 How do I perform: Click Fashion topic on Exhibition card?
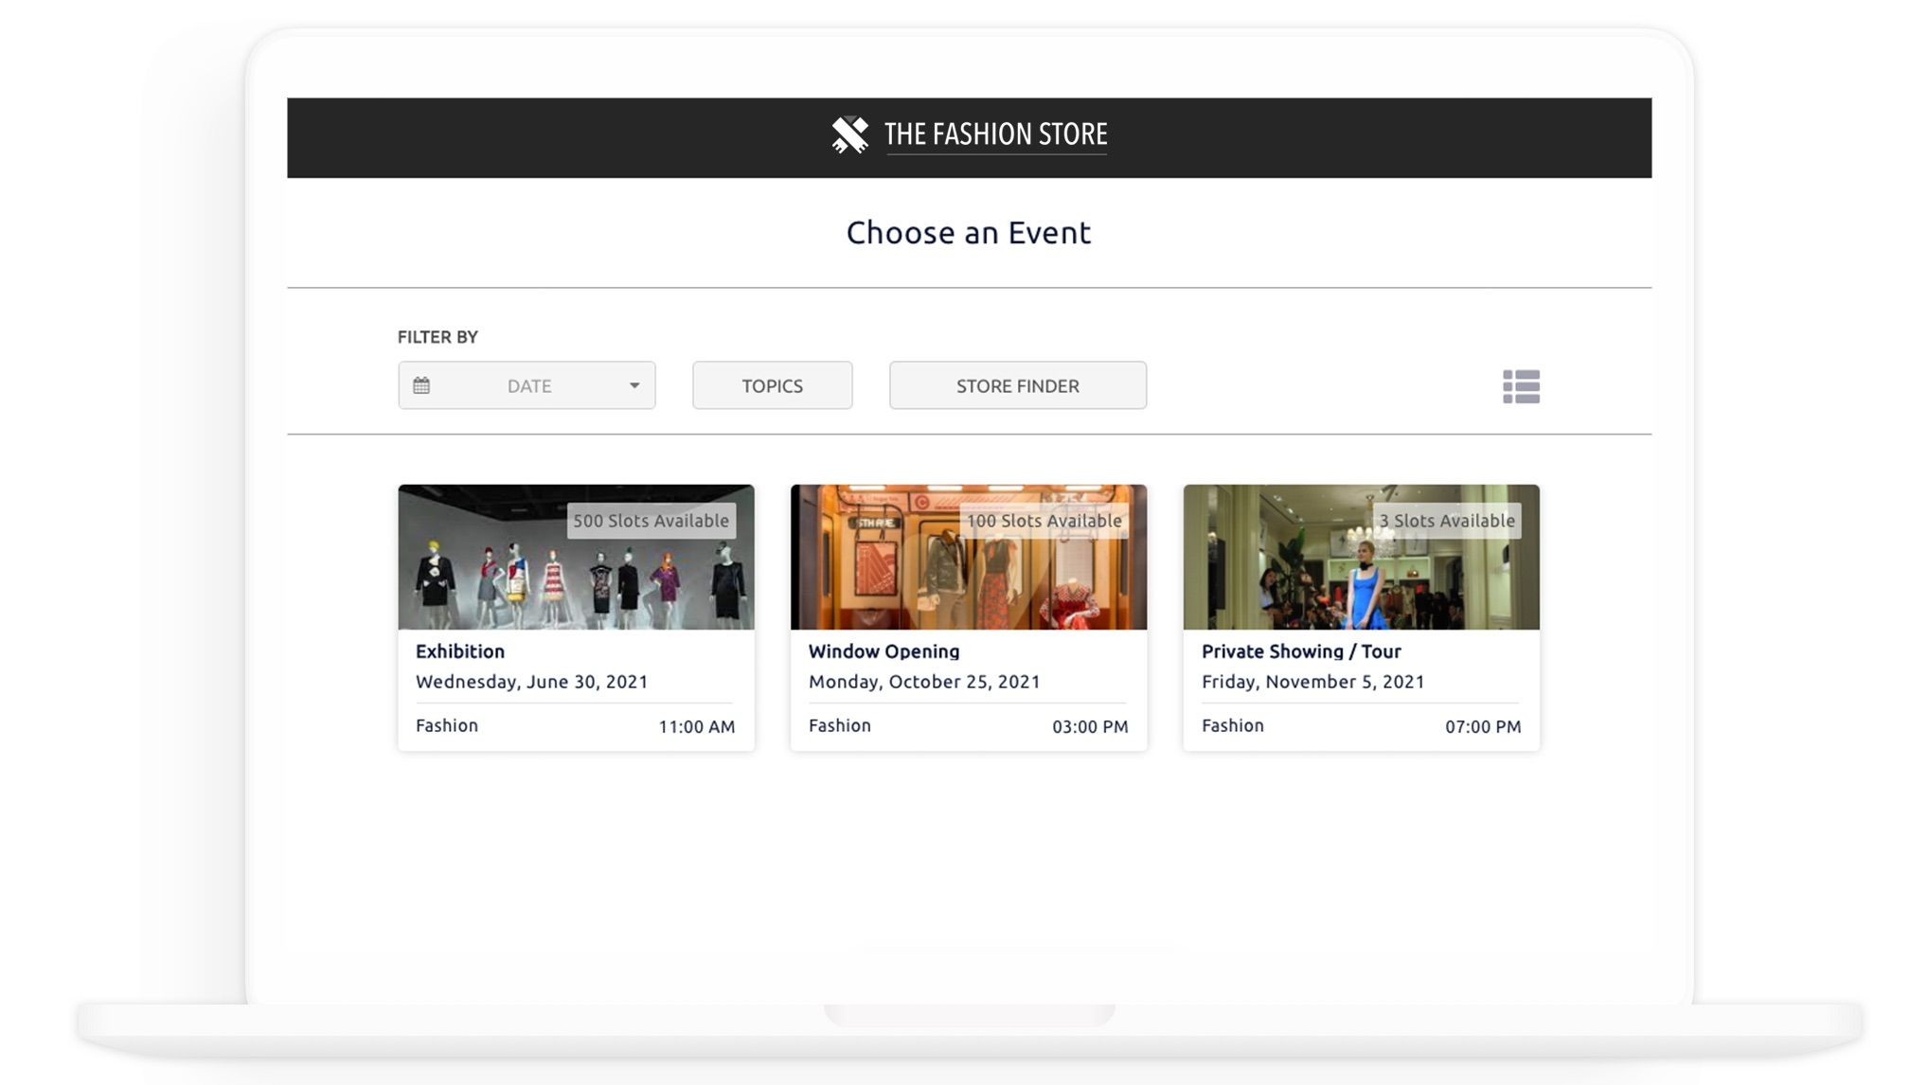(x=447, y=725)
